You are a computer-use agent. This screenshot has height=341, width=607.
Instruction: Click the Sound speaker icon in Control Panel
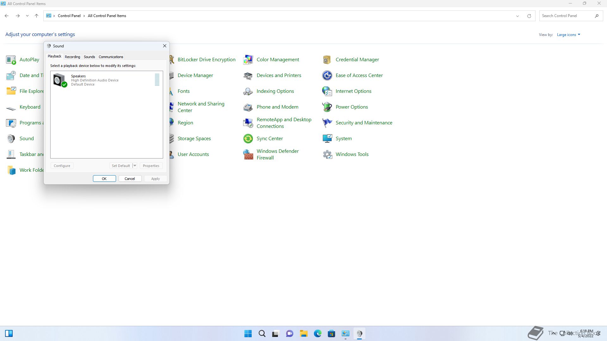(11, 139)
